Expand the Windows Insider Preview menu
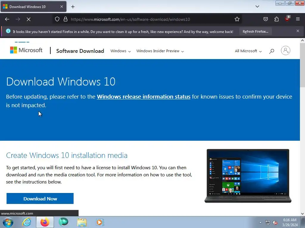This screenshot has height=228, width=305. (x=160, y=51)
